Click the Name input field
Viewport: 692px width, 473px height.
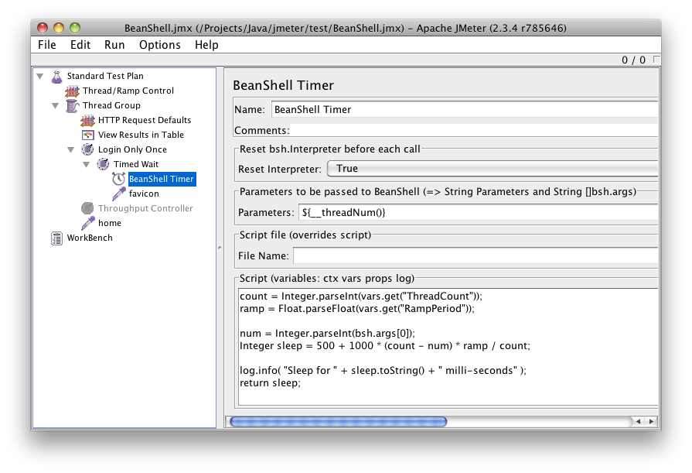[x=464, y=109]
